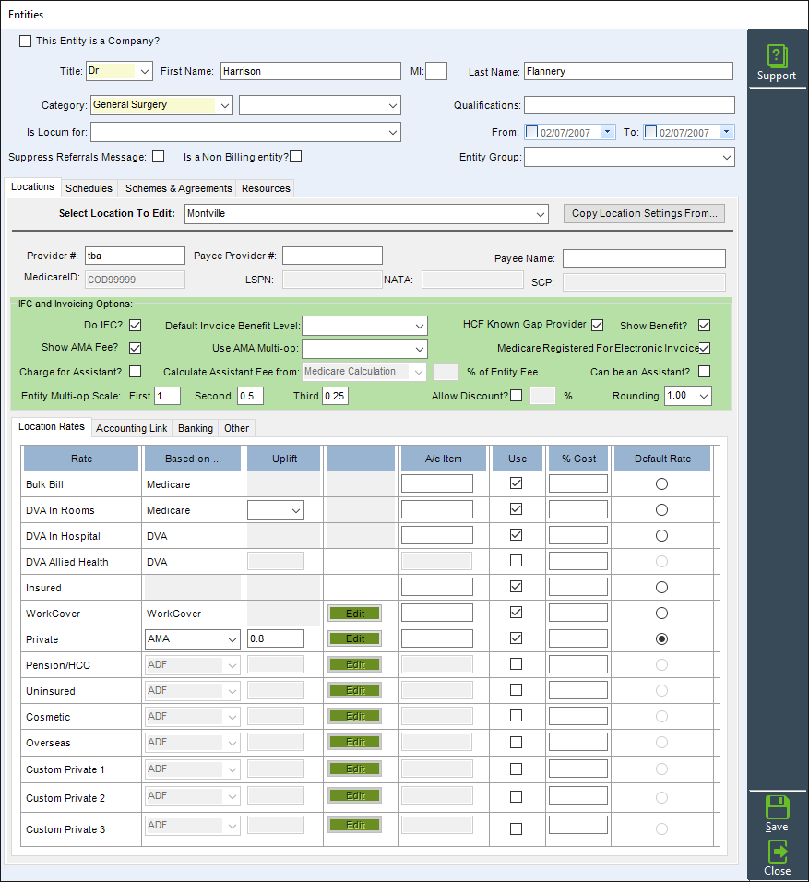Enable the "Charge for Assistant?" checkbox
Viewport: 809px width, 882px height.
click(135, 371)
